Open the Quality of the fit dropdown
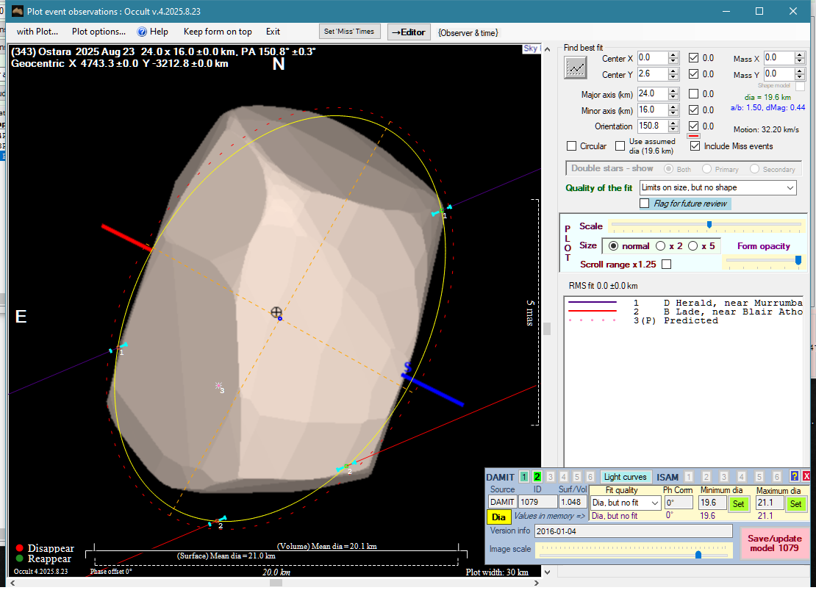The image size is (816, 593). [x=790, y=188]
